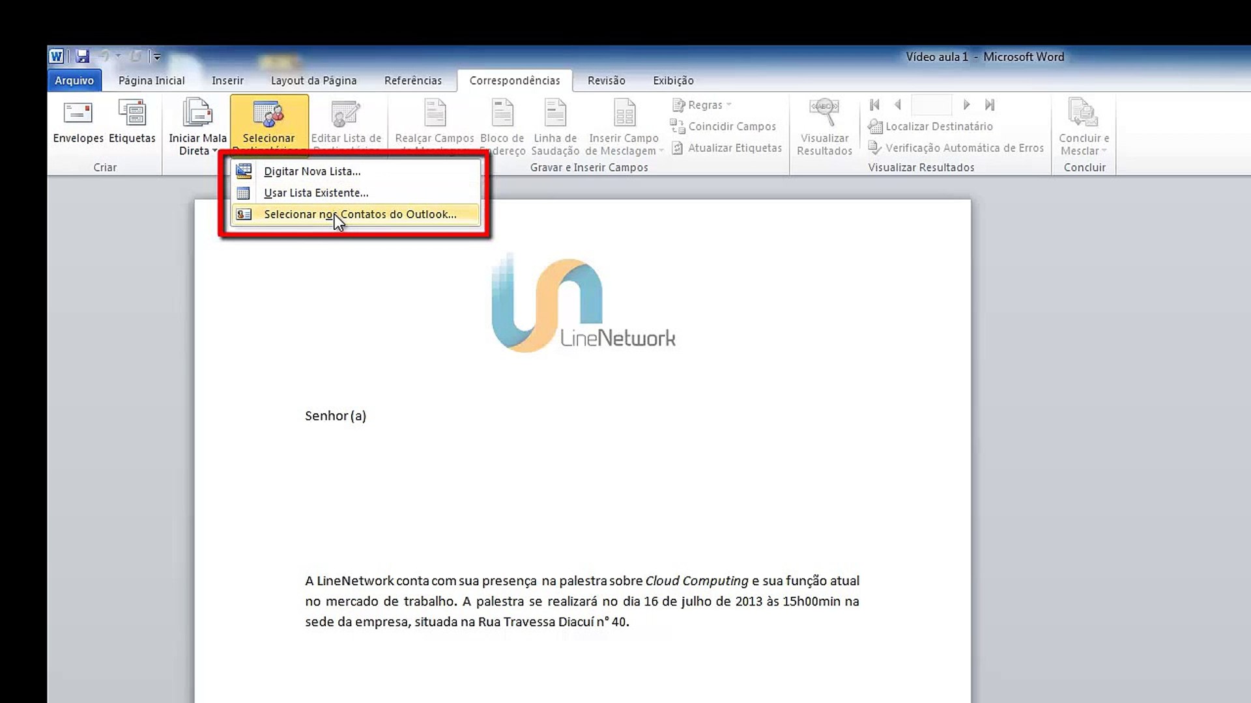Click the Etiquetas labels icon
The height and width of the screenshot is (703, 1251).
point(132,115)
